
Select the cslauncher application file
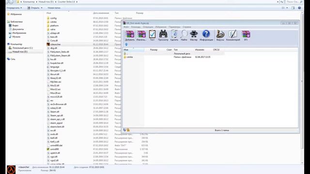pyautogui.click(x=54, y=44)
